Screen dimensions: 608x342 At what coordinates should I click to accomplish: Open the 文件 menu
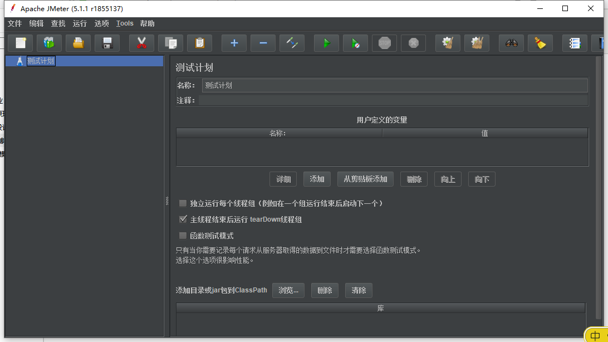pos(14,23)
